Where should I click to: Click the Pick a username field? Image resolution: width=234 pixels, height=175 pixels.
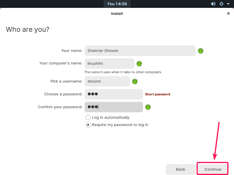[107, 81]
